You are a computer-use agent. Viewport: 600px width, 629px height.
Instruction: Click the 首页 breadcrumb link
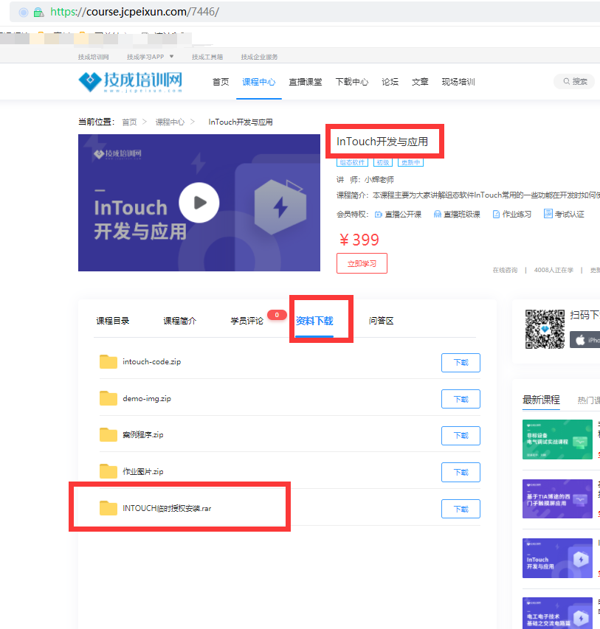point(129,122)
